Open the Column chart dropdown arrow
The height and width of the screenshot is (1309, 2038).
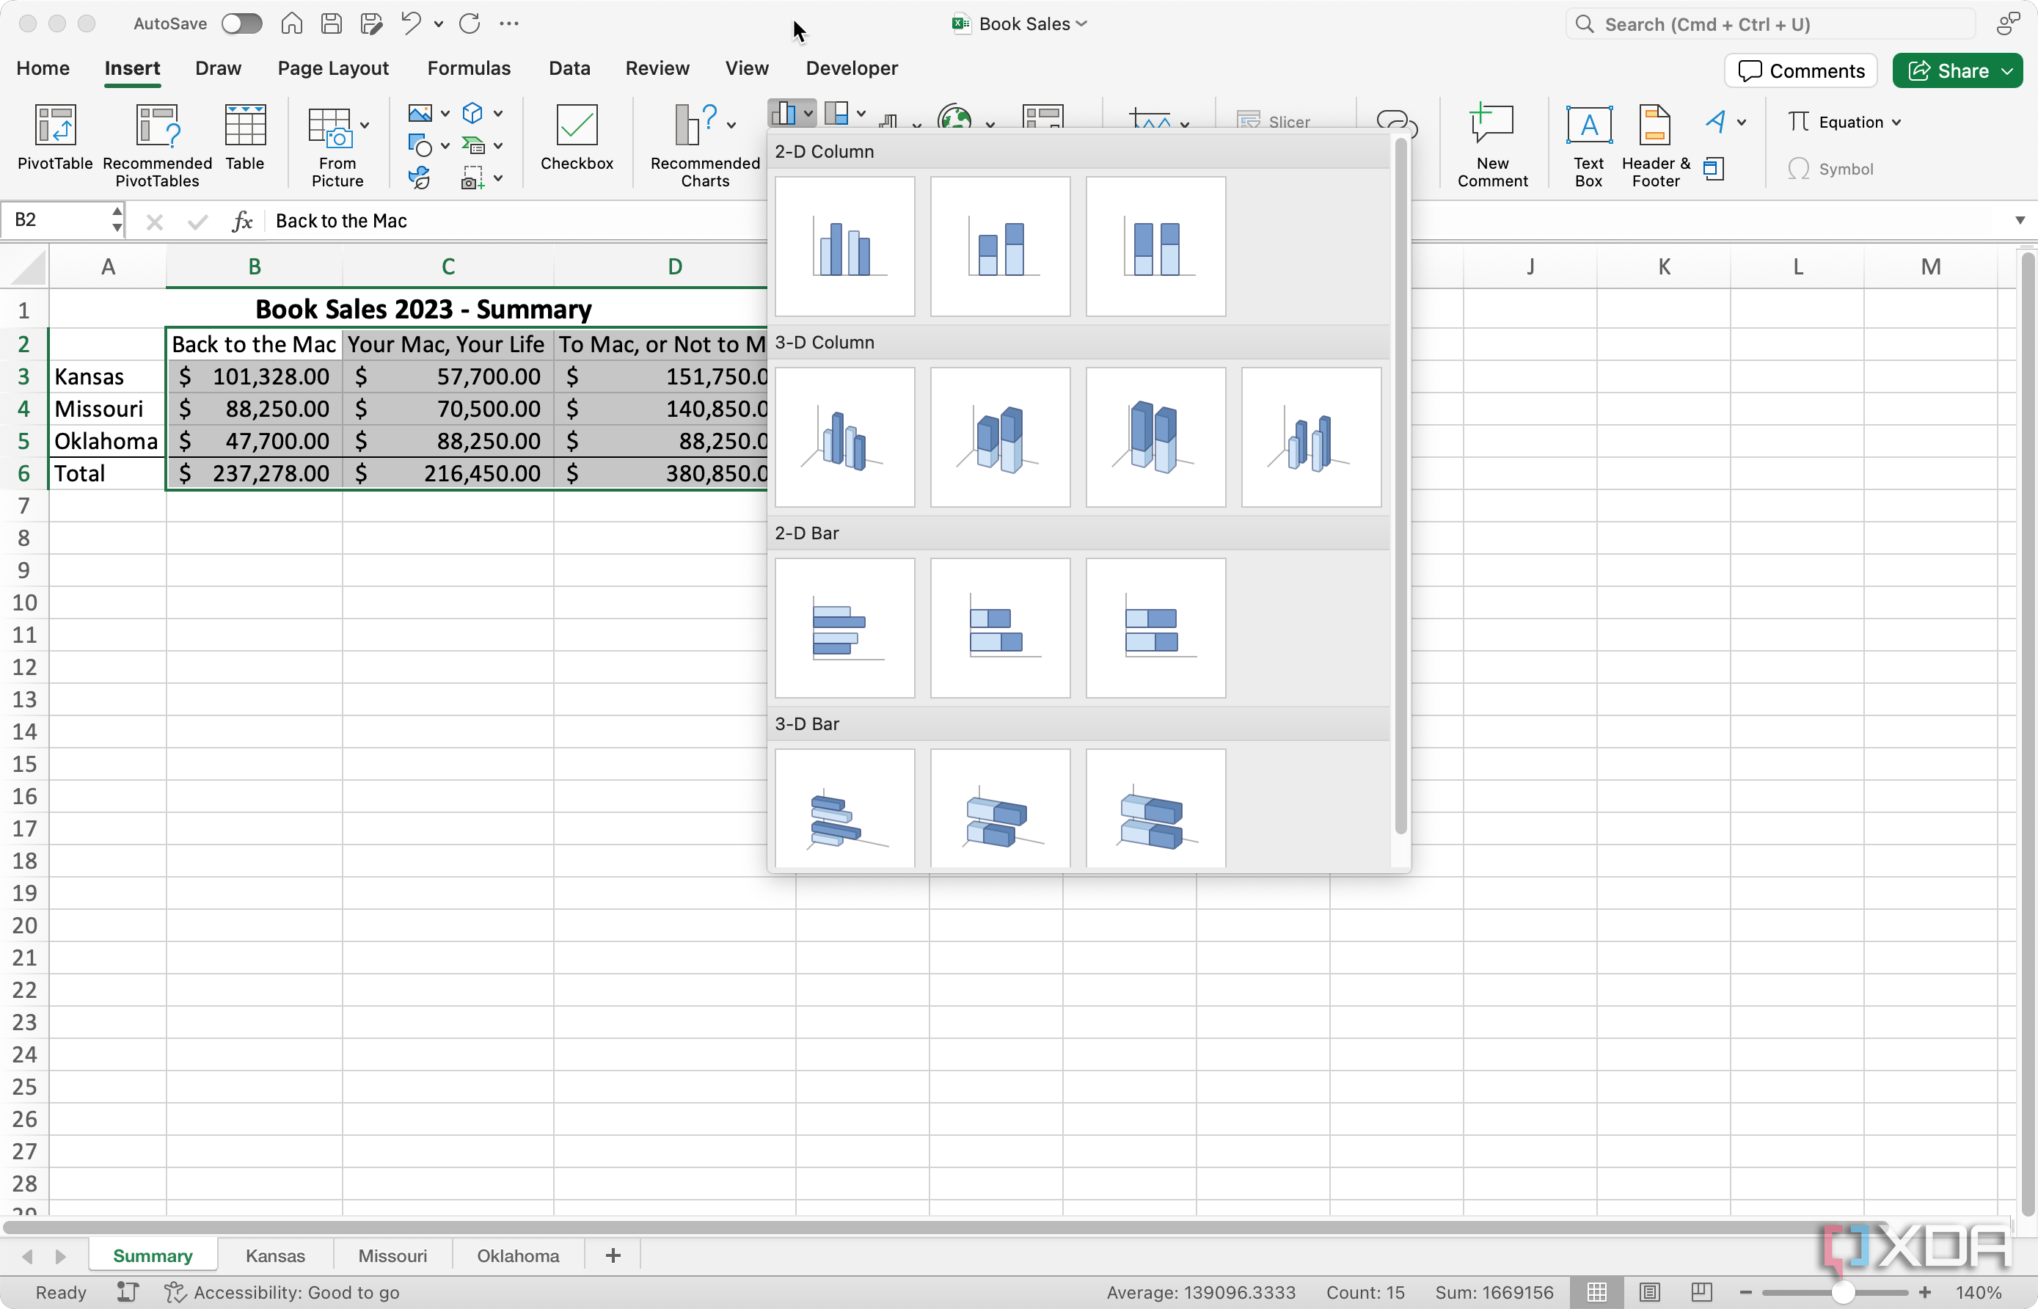[x=808, y=114]
